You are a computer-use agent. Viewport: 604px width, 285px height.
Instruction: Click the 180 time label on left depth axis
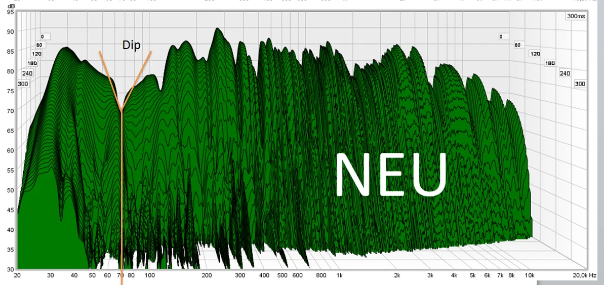[x=32, y=63]
